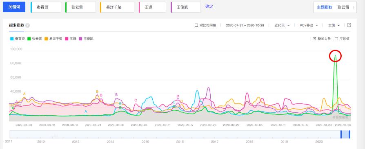
Task: Edit the 易烊千玺 keyword field
Action: [x=117, y=7]
